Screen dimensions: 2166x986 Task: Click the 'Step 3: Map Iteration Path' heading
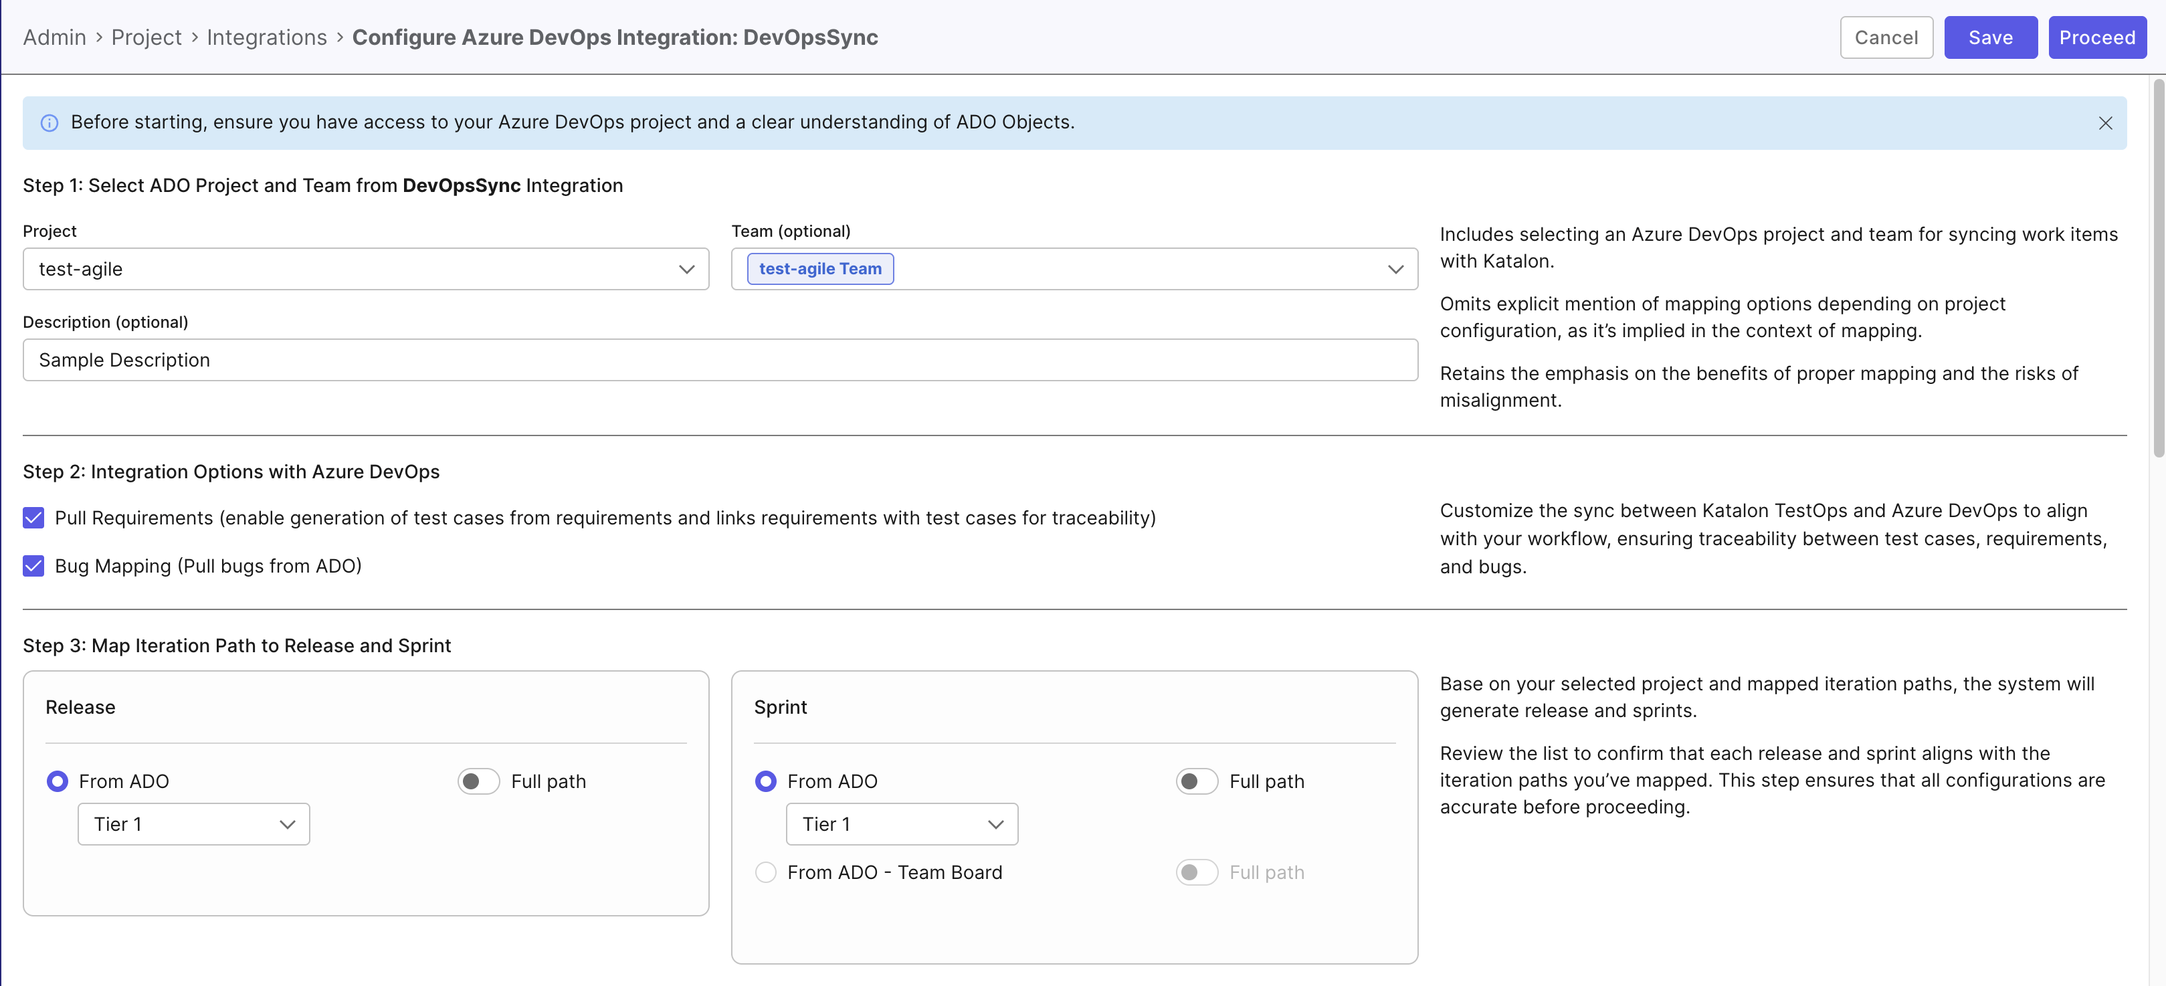pos(236,645)
